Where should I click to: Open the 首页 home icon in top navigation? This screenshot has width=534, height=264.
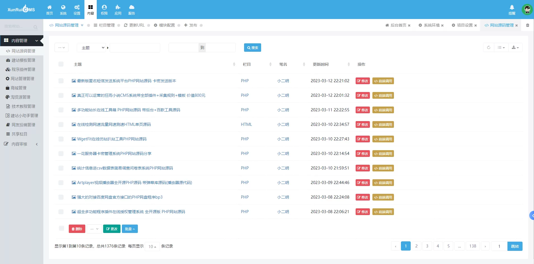click(x=49, y=10)
